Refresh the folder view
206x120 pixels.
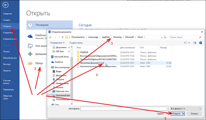point(165,37)
